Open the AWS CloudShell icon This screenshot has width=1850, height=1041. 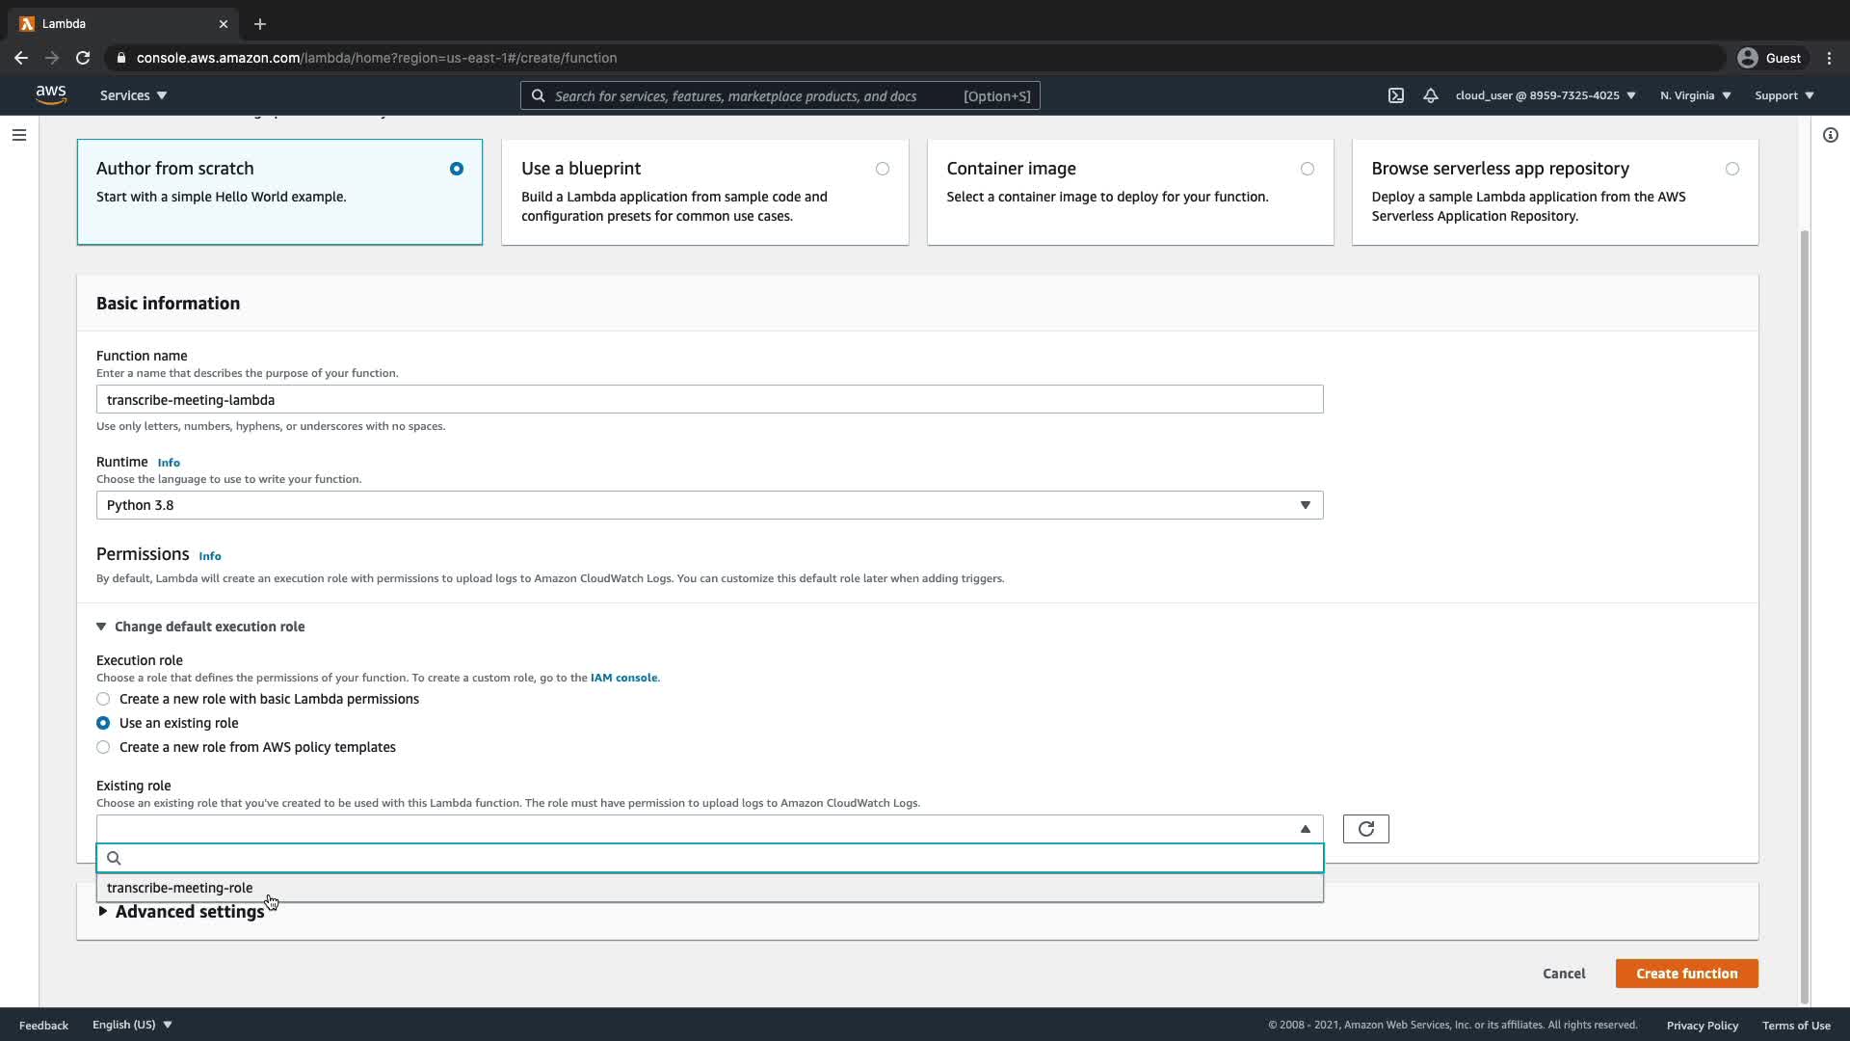[1395, 95]
